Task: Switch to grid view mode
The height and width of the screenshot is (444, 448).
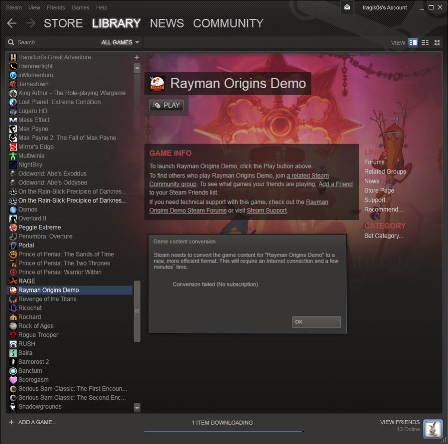Action: [x=437, y=42]
